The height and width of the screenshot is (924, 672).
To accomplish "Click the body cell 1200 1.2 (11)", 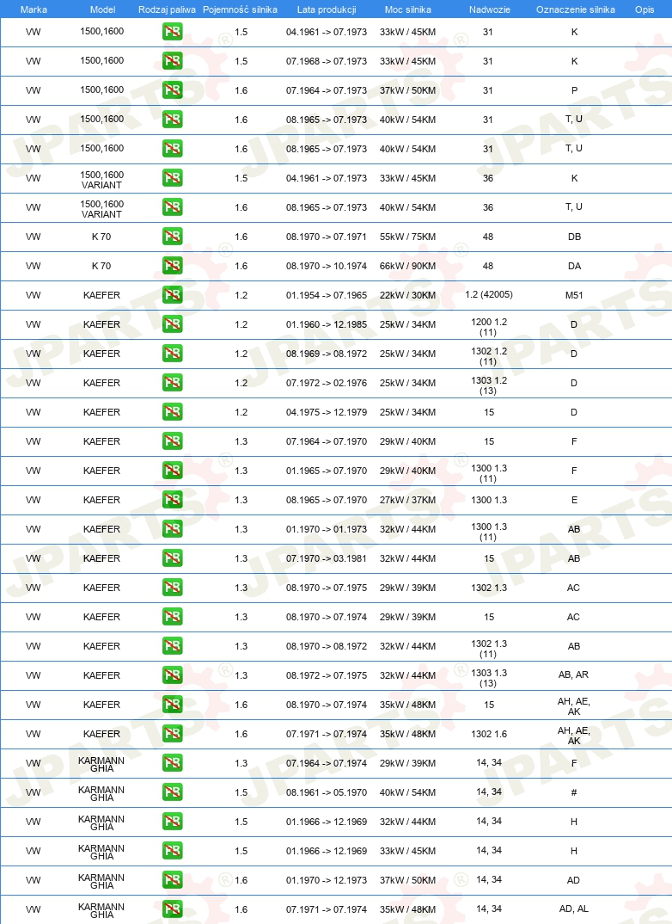I will point(489,327).
